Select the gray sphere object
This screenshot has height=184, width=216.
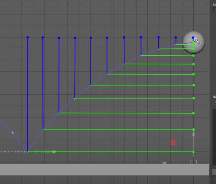point(193,43)
